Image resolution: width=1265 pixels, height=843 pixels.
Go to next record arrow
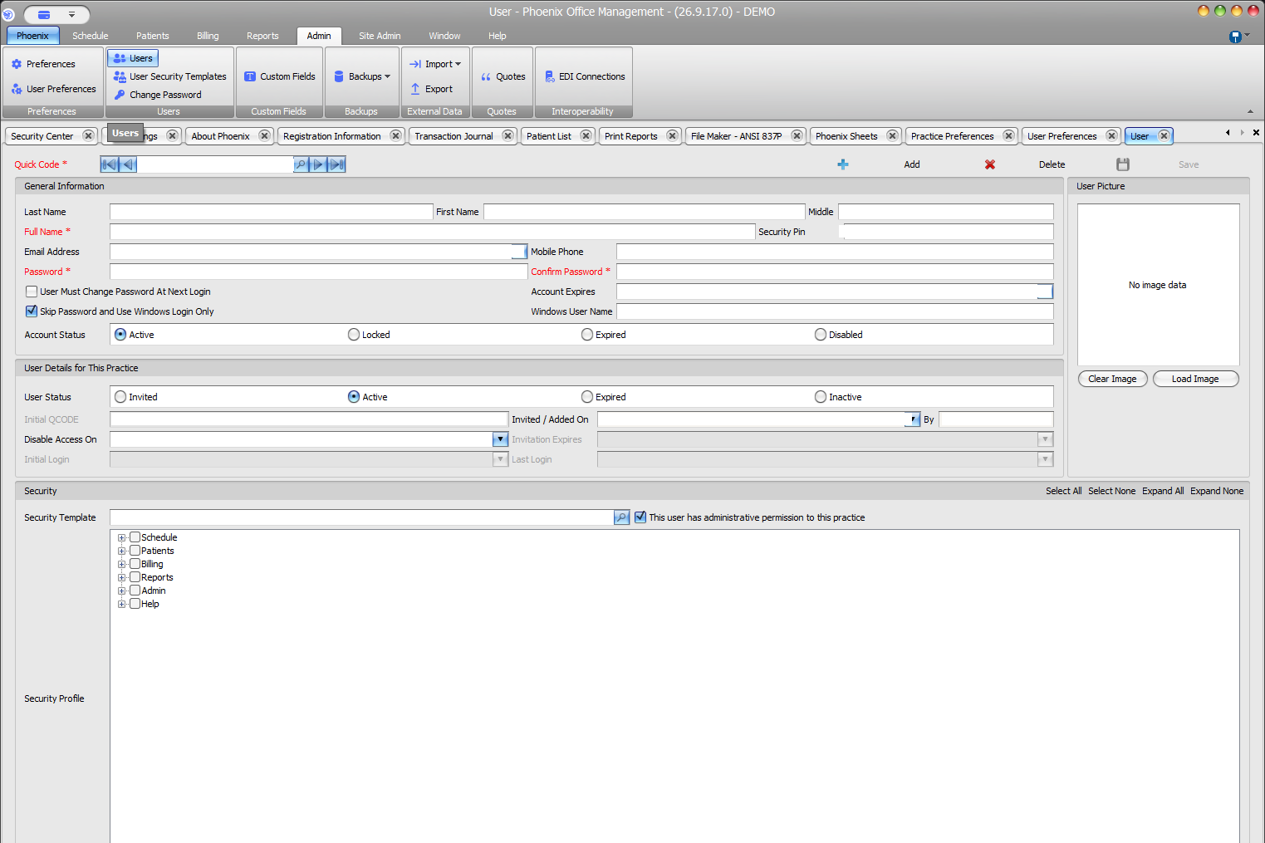click(x=318, y=164)
